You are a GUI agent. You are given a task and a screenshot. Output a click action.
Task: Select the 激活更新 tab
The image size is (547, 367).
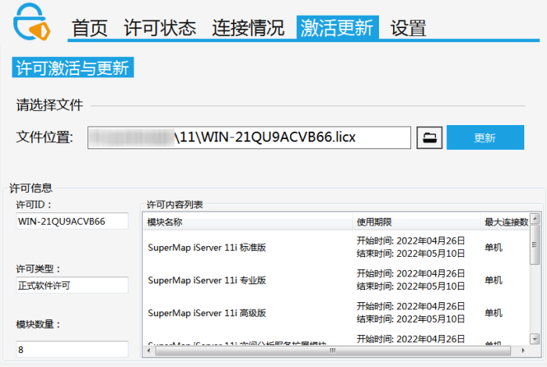pos(338,27)
